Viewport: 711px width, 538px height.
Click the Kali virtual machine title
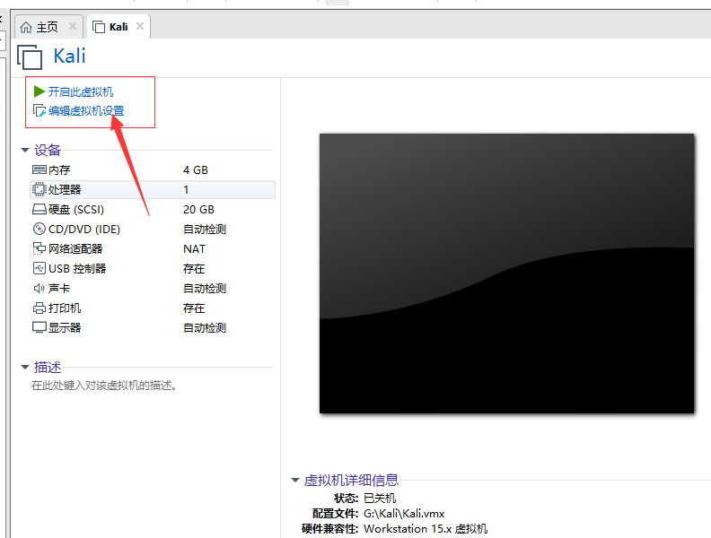(69, 56)
